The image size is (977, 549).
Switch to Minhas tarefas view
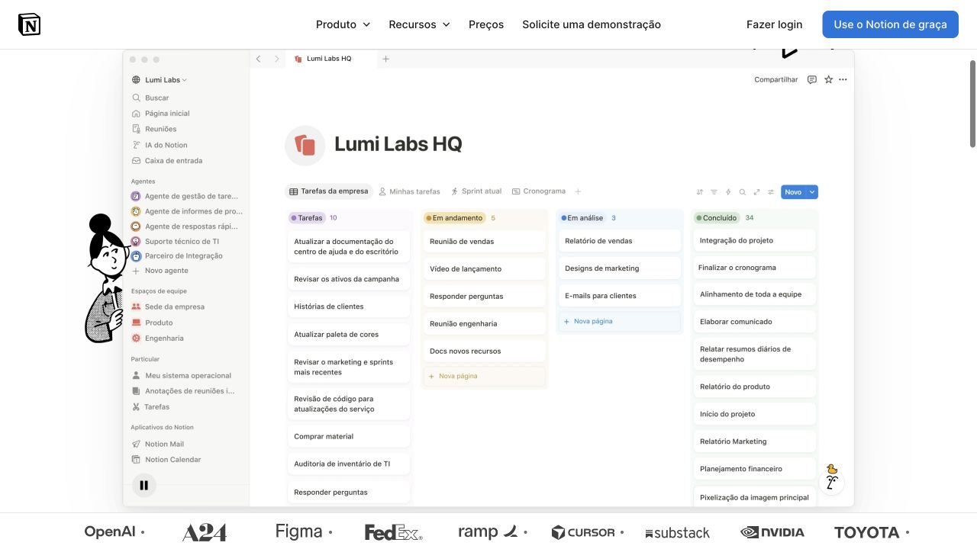[x=410, y=191]
